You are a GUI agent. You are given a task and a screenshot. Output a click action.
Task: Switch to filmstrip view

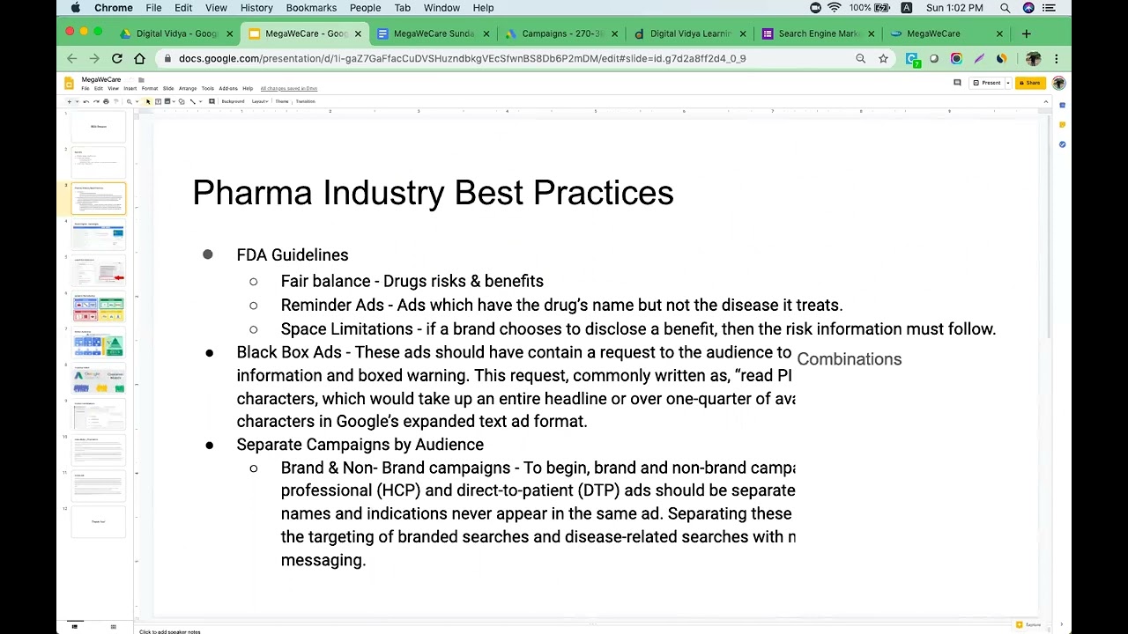tap(75, 627)
